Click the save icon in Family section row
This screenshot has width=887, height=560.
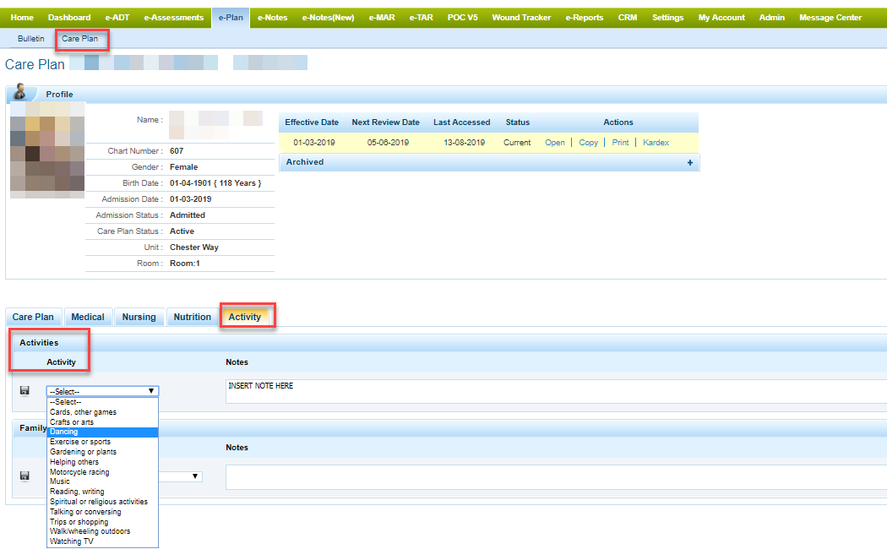(x=24, y=476)
